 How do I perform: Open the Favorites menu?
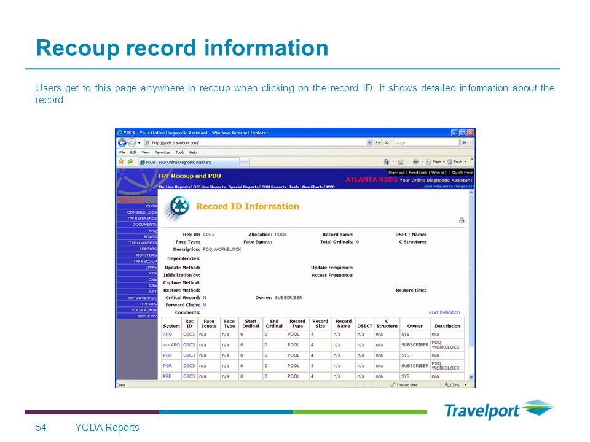tap(162, 153)
